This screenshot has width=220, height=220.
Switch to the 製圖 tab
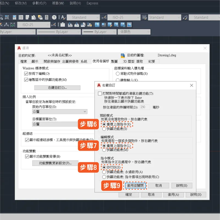114,61
